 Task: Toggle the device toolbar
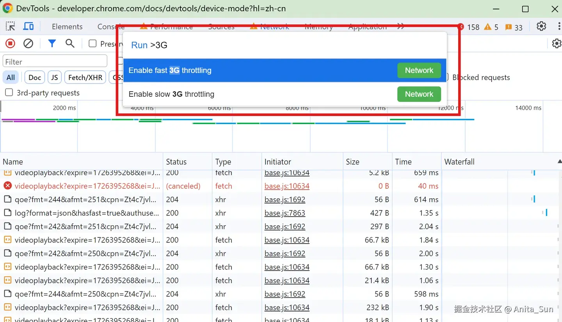(28, 26)
